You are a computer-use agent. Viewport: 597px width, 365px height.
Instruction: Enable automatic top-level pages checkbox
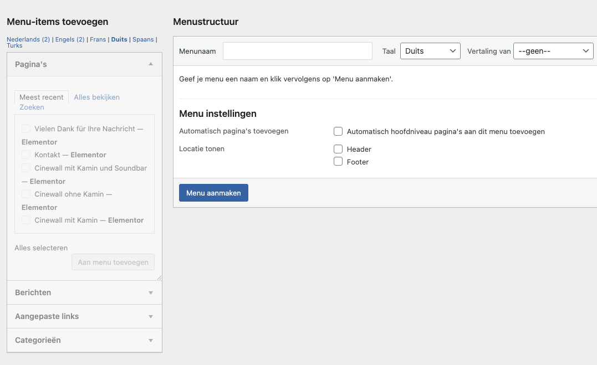338,132
